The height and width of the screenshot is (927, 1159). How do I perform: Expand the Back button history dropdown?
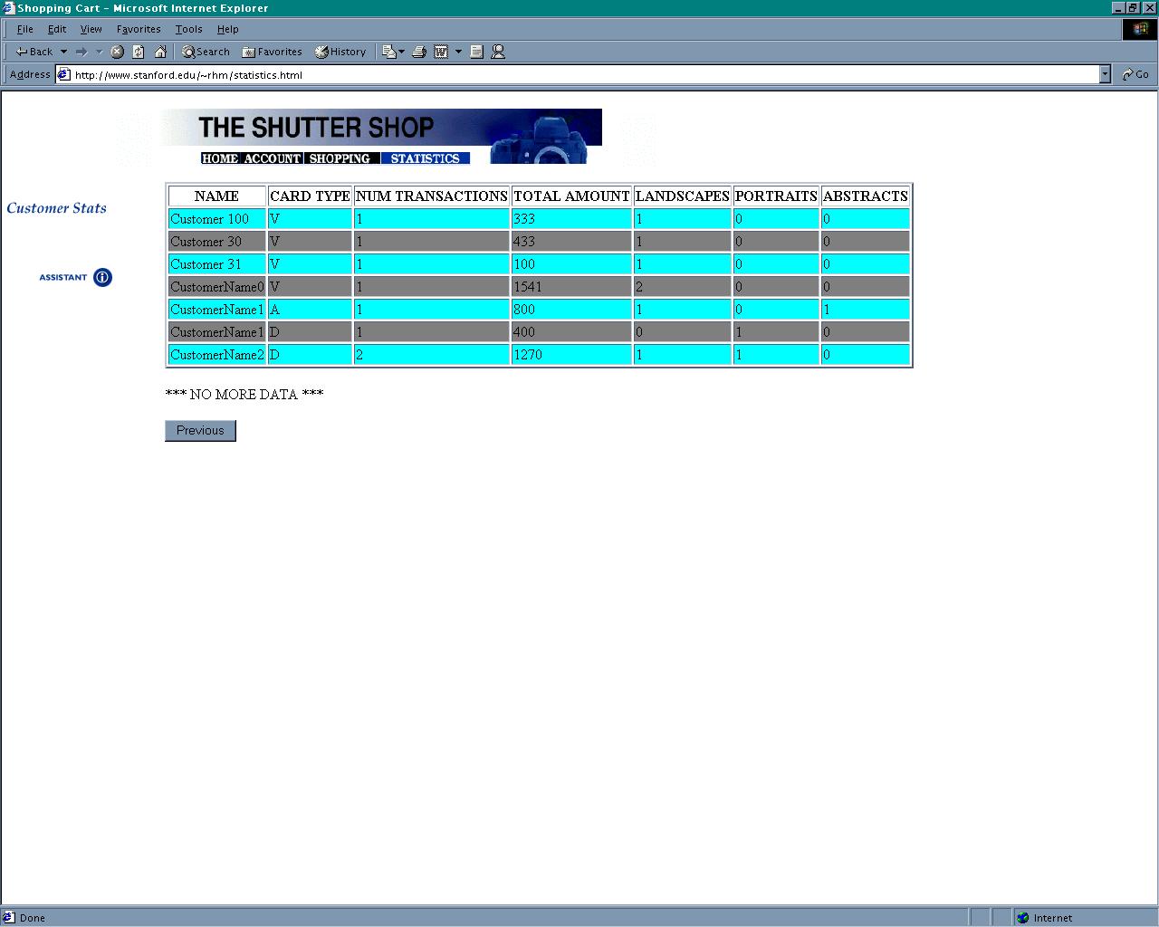pos(63,52)
